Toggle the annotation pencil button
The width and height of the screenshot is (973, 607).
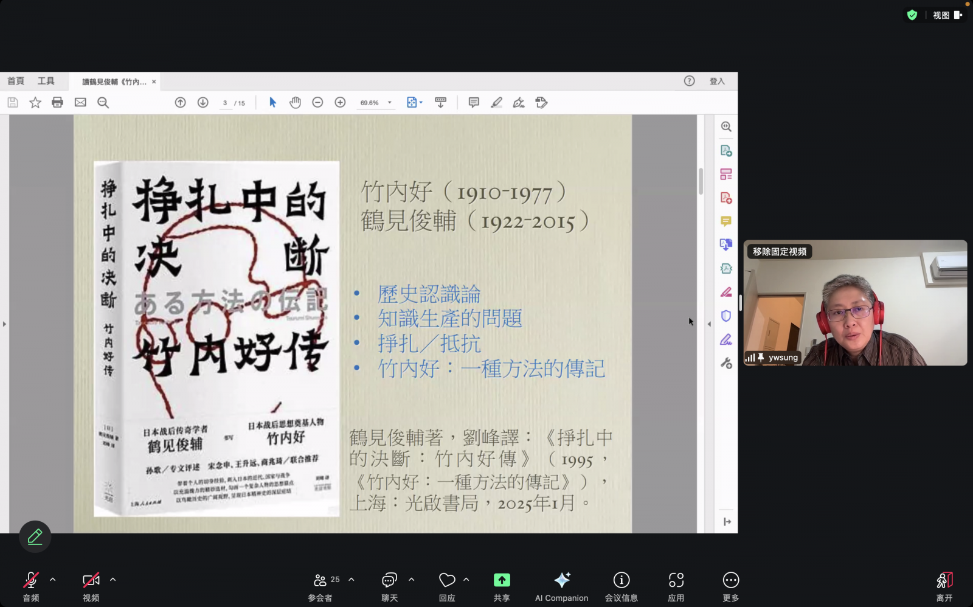pyautogui.click(x=35, y=536)
